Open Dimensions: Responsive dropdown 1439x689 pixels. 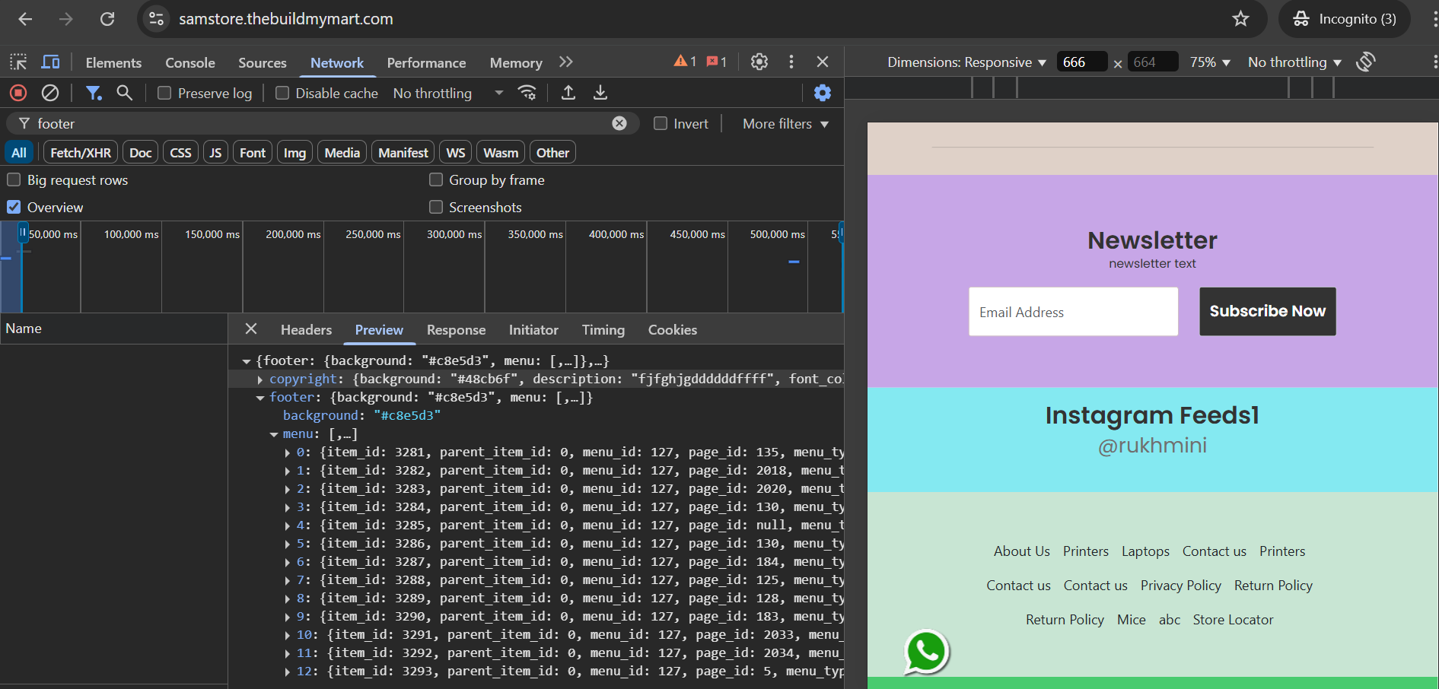(x=966, y=62)
